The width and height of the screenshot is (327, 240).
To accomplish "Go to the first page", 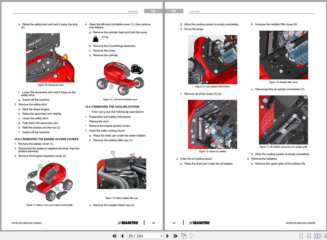I will pos(114,236).
